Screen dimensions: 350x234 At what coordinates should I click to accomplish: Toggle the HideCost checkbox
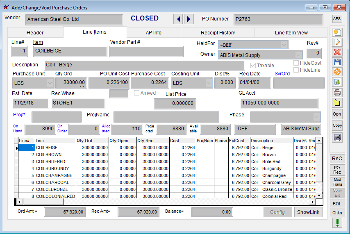pos(296,63)
